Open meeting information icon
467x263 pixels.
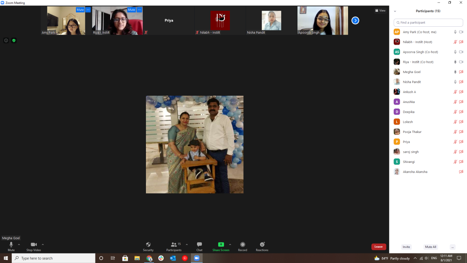click(6, 41)
